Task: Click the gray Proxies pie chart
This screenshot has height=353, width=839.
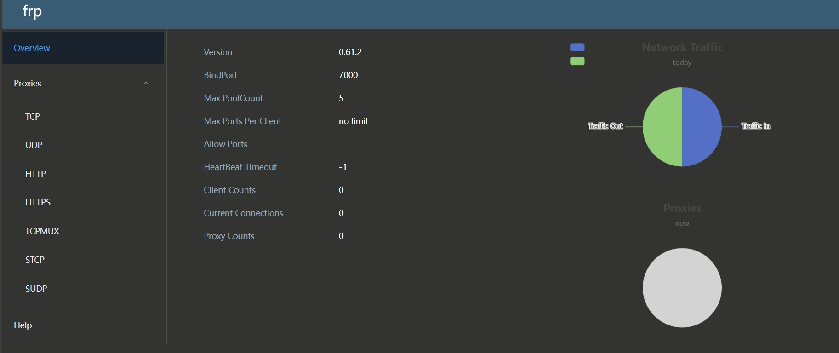Action: 682,288
